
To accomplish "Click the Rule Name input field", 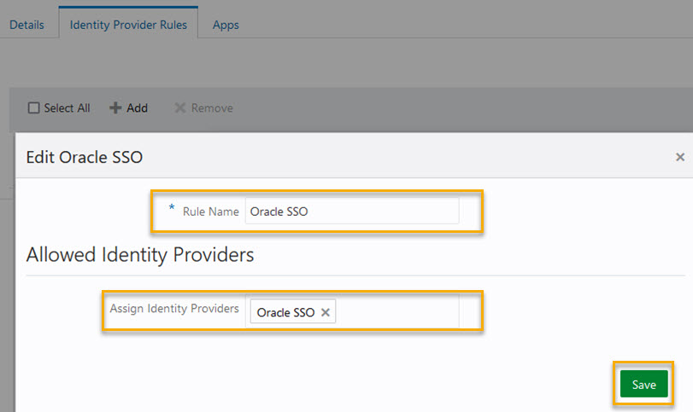I will point(352,212).
